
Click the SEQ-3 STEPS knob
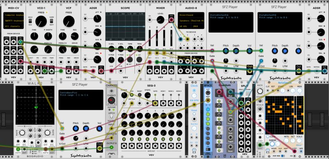(x=147, y=95)
